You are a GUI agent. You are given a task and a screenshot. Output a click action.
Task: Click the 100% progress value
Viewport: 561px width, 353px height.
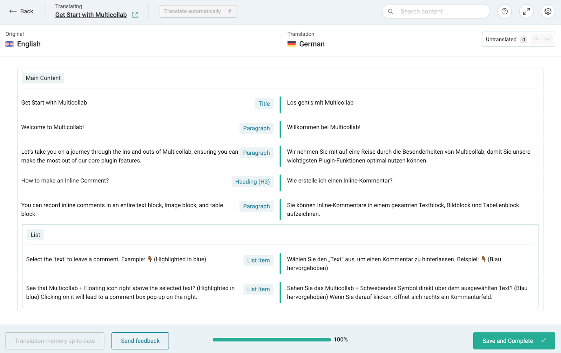(340, 339)
